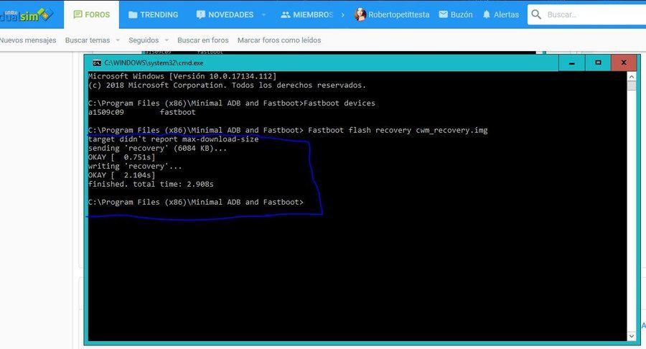Expand the Seguidos dropdown arrow

(167, 40)
